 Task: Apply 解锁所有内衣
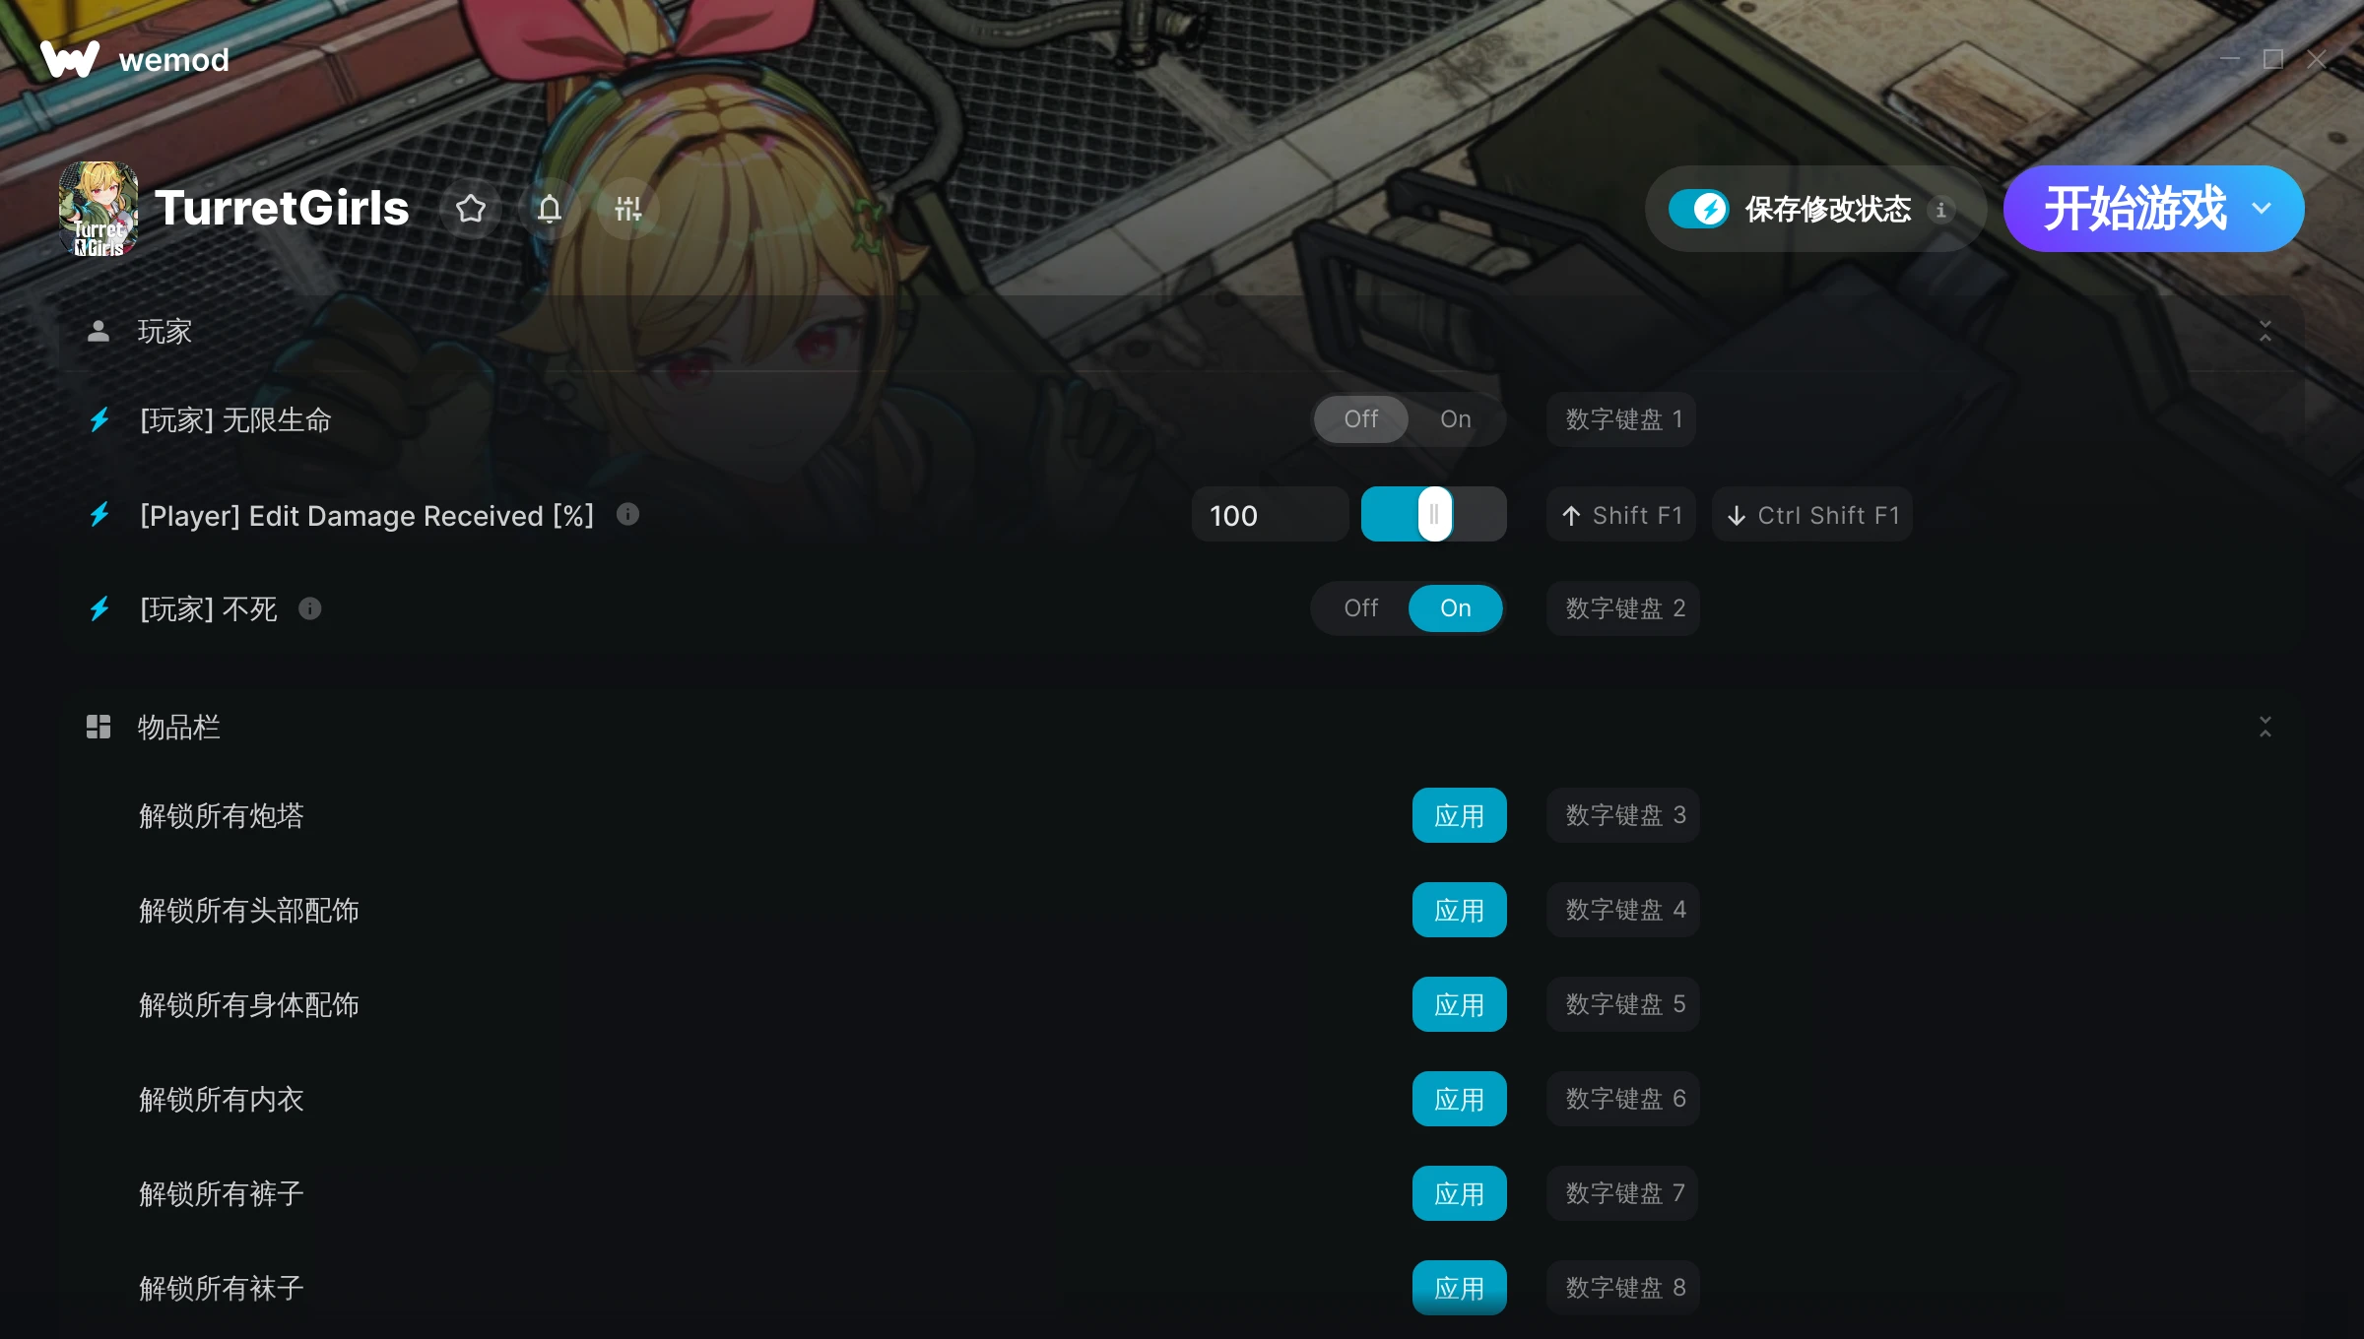(x=1459, y=1099)
